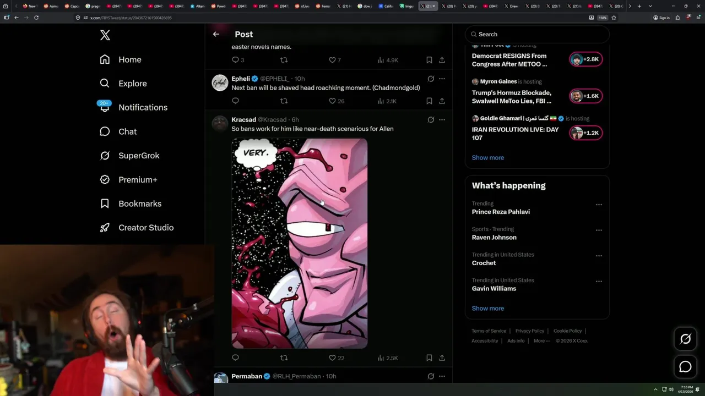Open Creator Studio in the sidebar

point(137,228)
